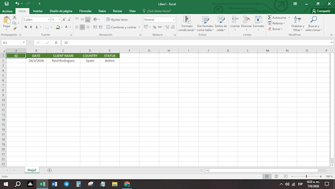
Task: Select the Hoja1 sheet tab
Action: [x=32, y=170]
